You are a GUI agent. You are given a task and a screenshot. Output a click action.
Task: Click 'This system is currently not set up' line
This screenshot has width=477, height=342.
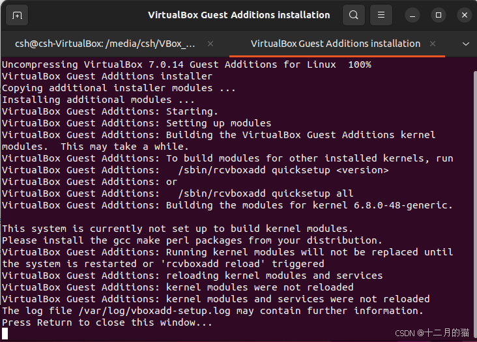[x=177, y=229]
